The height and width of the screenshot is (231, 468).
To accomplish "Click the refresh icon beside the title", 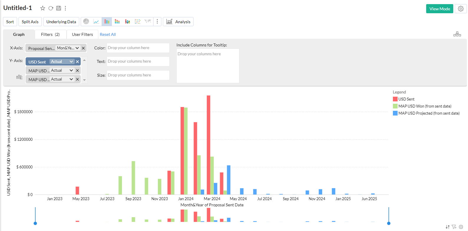I will (x=51, y=8).
